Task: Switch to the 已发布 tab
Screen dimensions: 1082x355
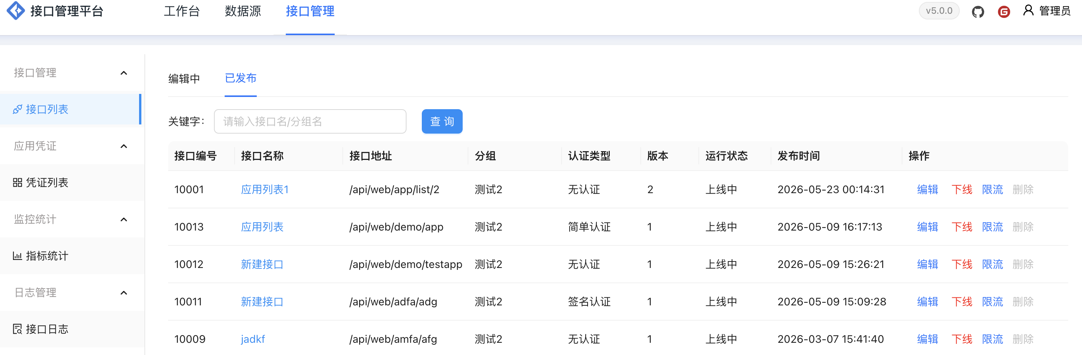Action: point(241,78)
